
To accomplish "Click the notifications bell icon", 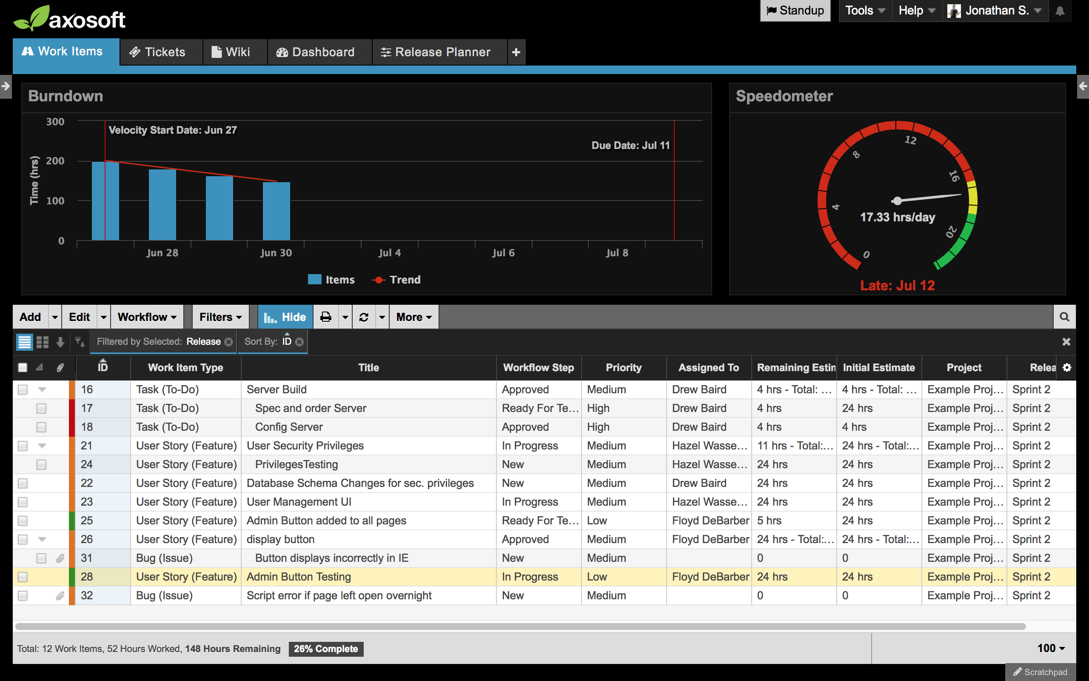I will 1060,11.
